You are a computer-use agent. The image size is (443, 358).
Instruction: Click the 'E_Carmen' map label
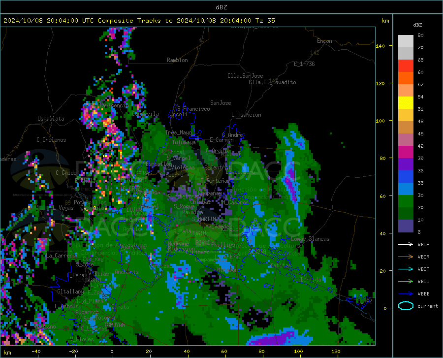click(x=221, y=140)
